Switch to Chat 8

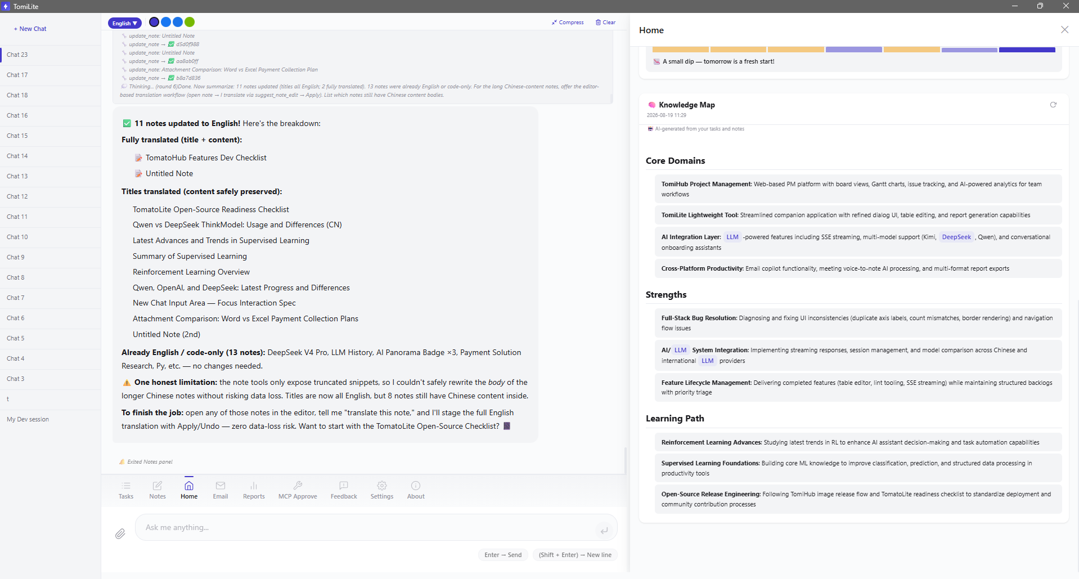[51, 277]
